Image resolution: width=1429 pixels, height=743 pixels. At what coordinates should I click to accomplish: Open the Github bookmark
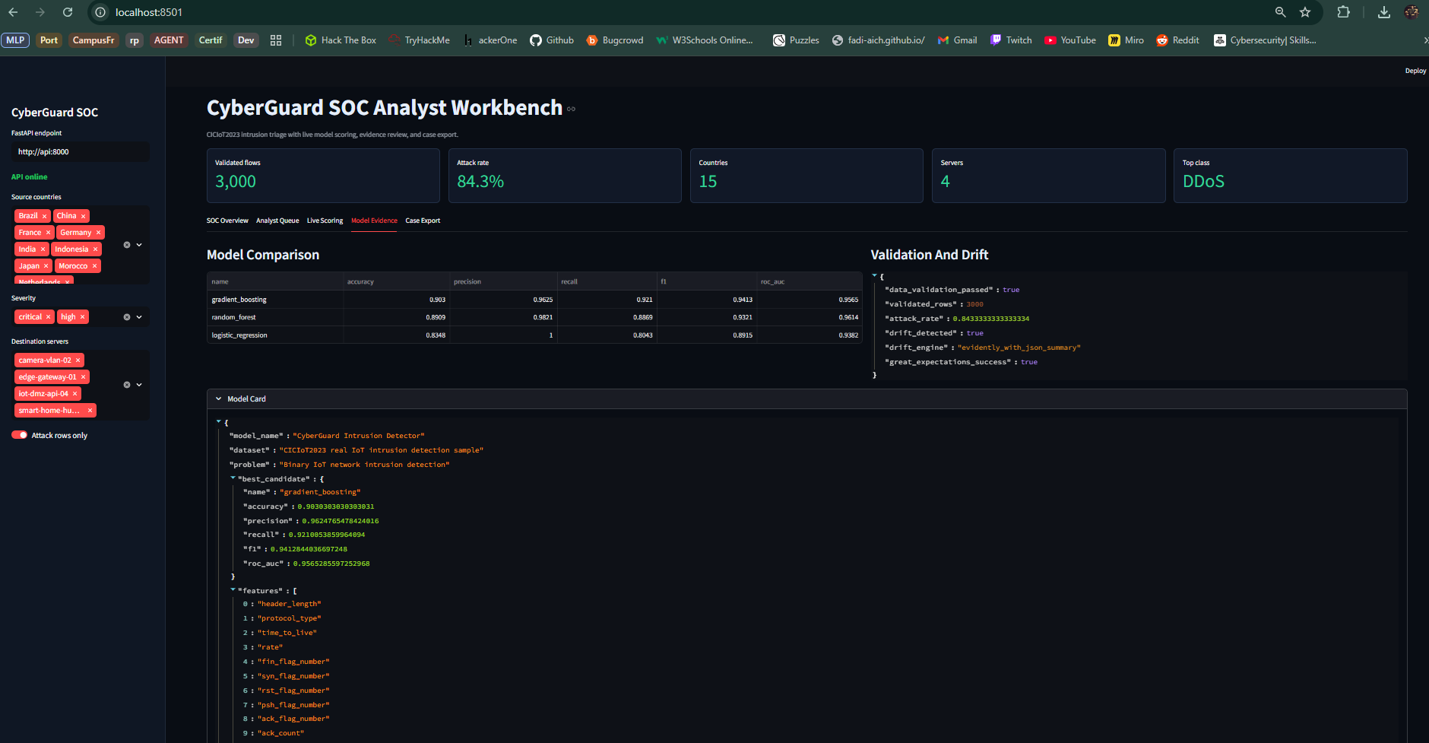[x=552, y=40]
